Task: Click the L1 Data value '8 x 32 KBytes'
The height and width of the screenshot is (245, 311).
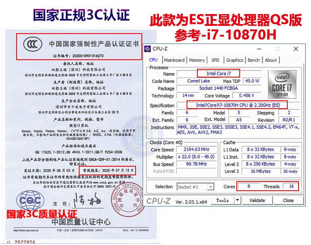Action: (260, 149)
